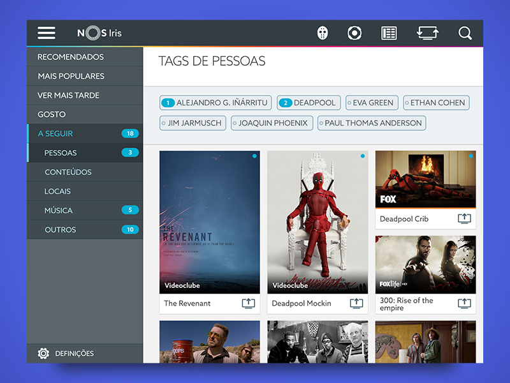Click the circular record icon in header
Viewport: 510px width, 383px height.
pos(354,33)
